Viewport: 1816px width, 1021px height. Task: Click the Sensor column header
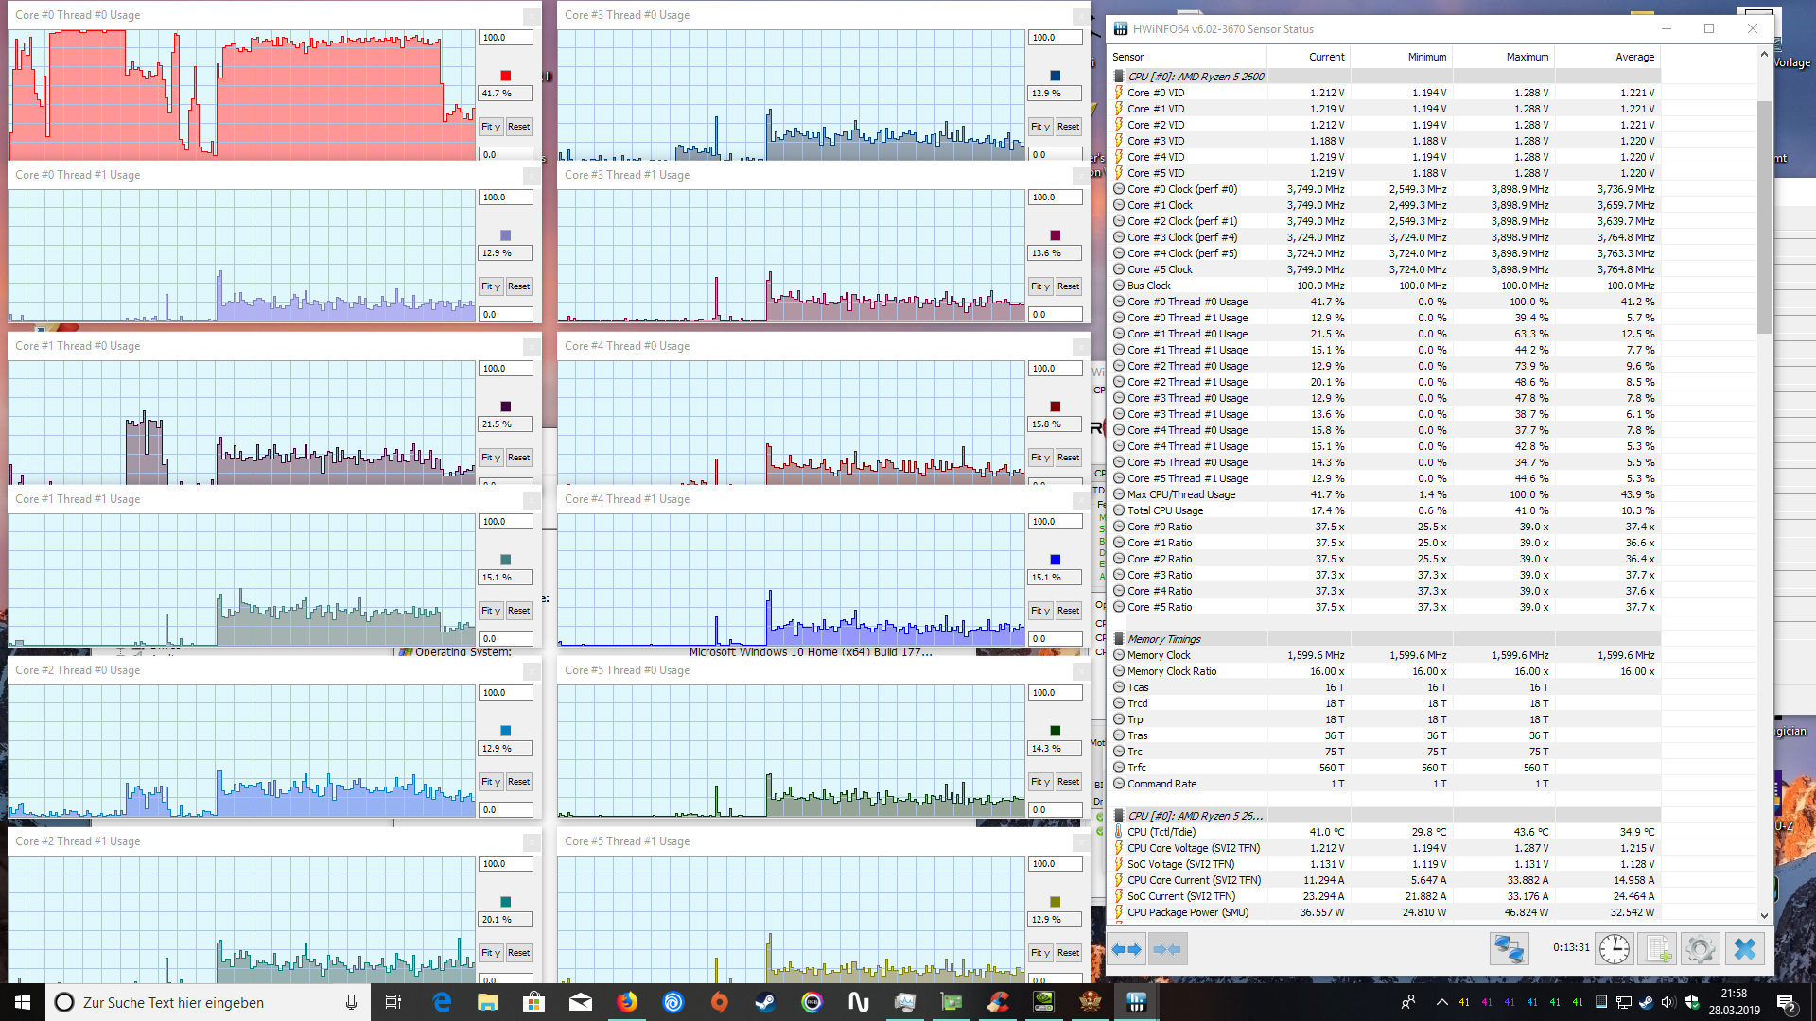[x=1187, y=57]
